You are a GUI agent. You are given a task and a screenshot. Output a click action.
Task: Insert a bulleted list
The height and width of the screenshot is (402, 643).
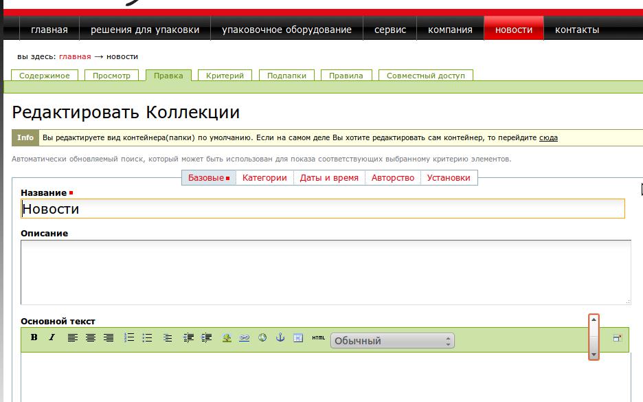tap(146, 337)
